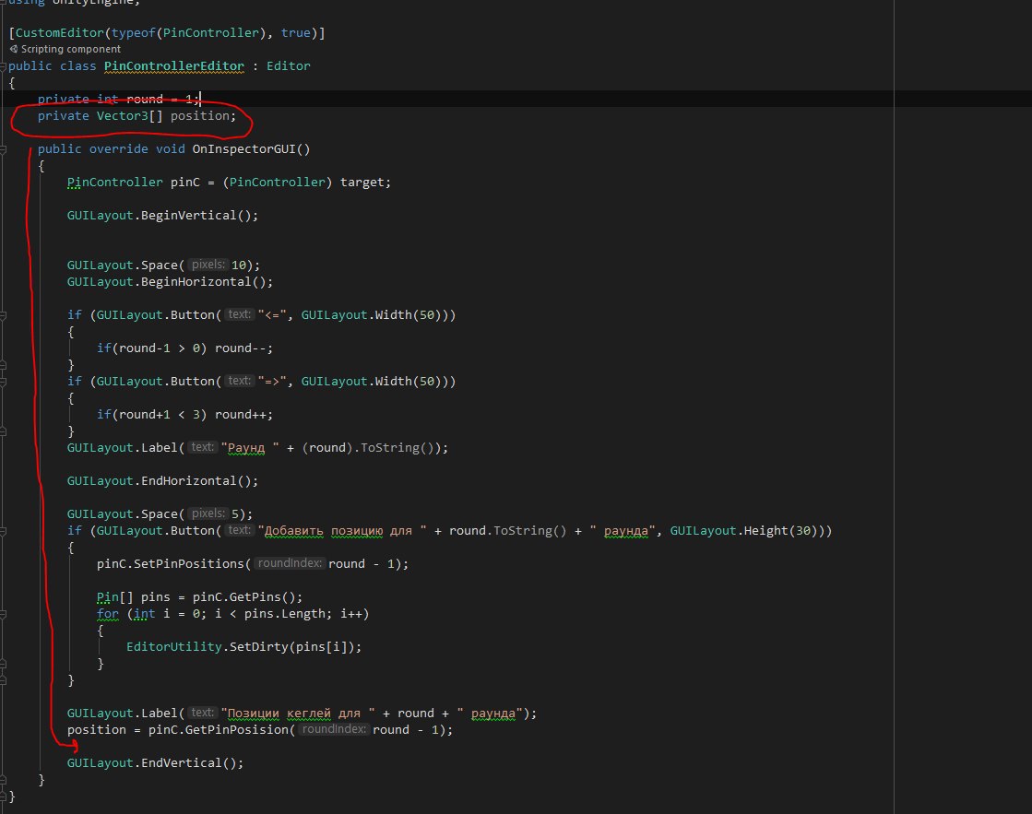The height and width of the screenshot is (814, 1032).
Task: Click 'EndVertical' method call
Action: 181,762
